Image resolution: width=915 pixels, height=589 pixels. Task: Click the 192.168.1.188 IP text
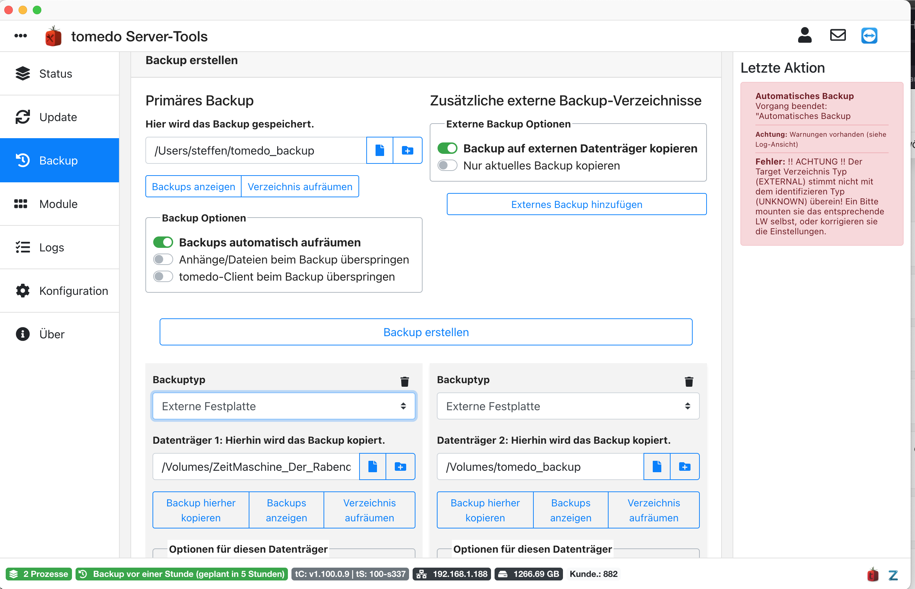(460, 574)
